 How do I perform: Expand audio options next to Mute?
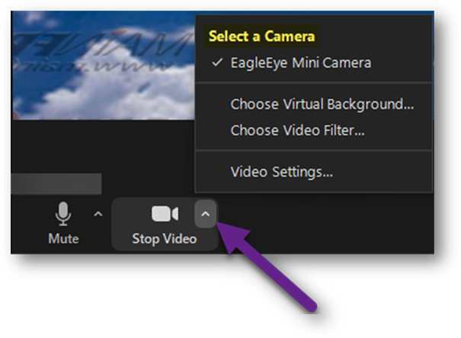tap(98, 215)
